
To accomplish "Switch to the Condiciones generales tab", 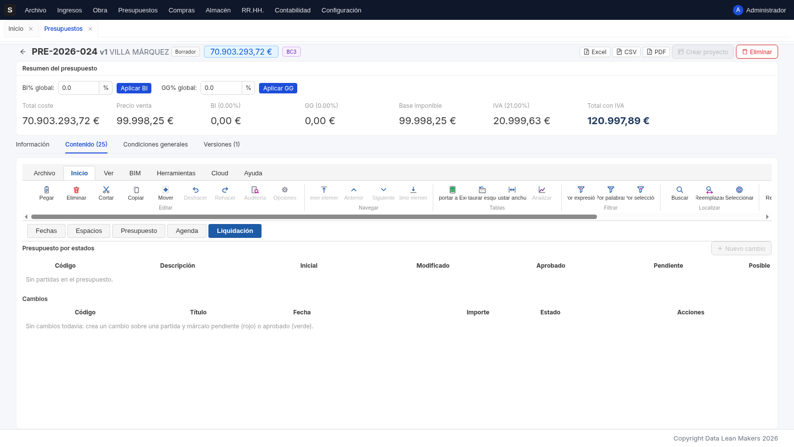I will (155, 145).
